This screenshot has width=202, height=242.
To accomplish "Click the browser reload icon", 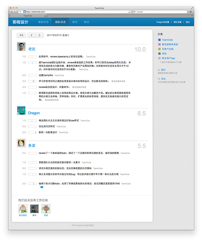I will click(129, 12).
